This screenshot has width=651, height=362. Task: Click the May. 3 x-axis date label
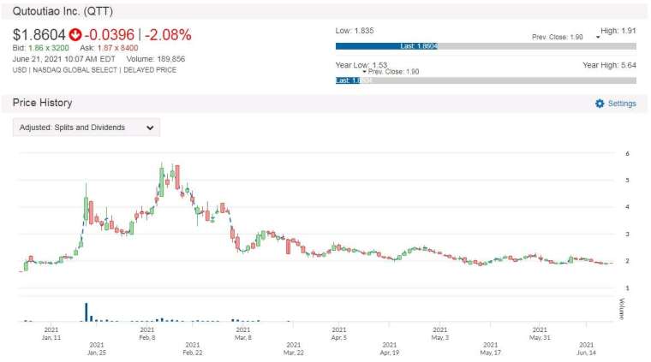[x=440, y=334]
